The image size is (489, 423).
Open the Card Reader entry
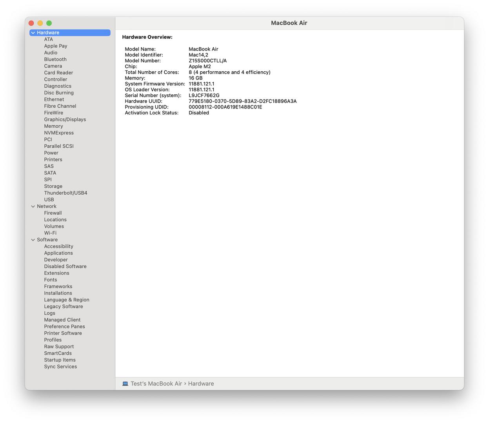coord(58,73)
